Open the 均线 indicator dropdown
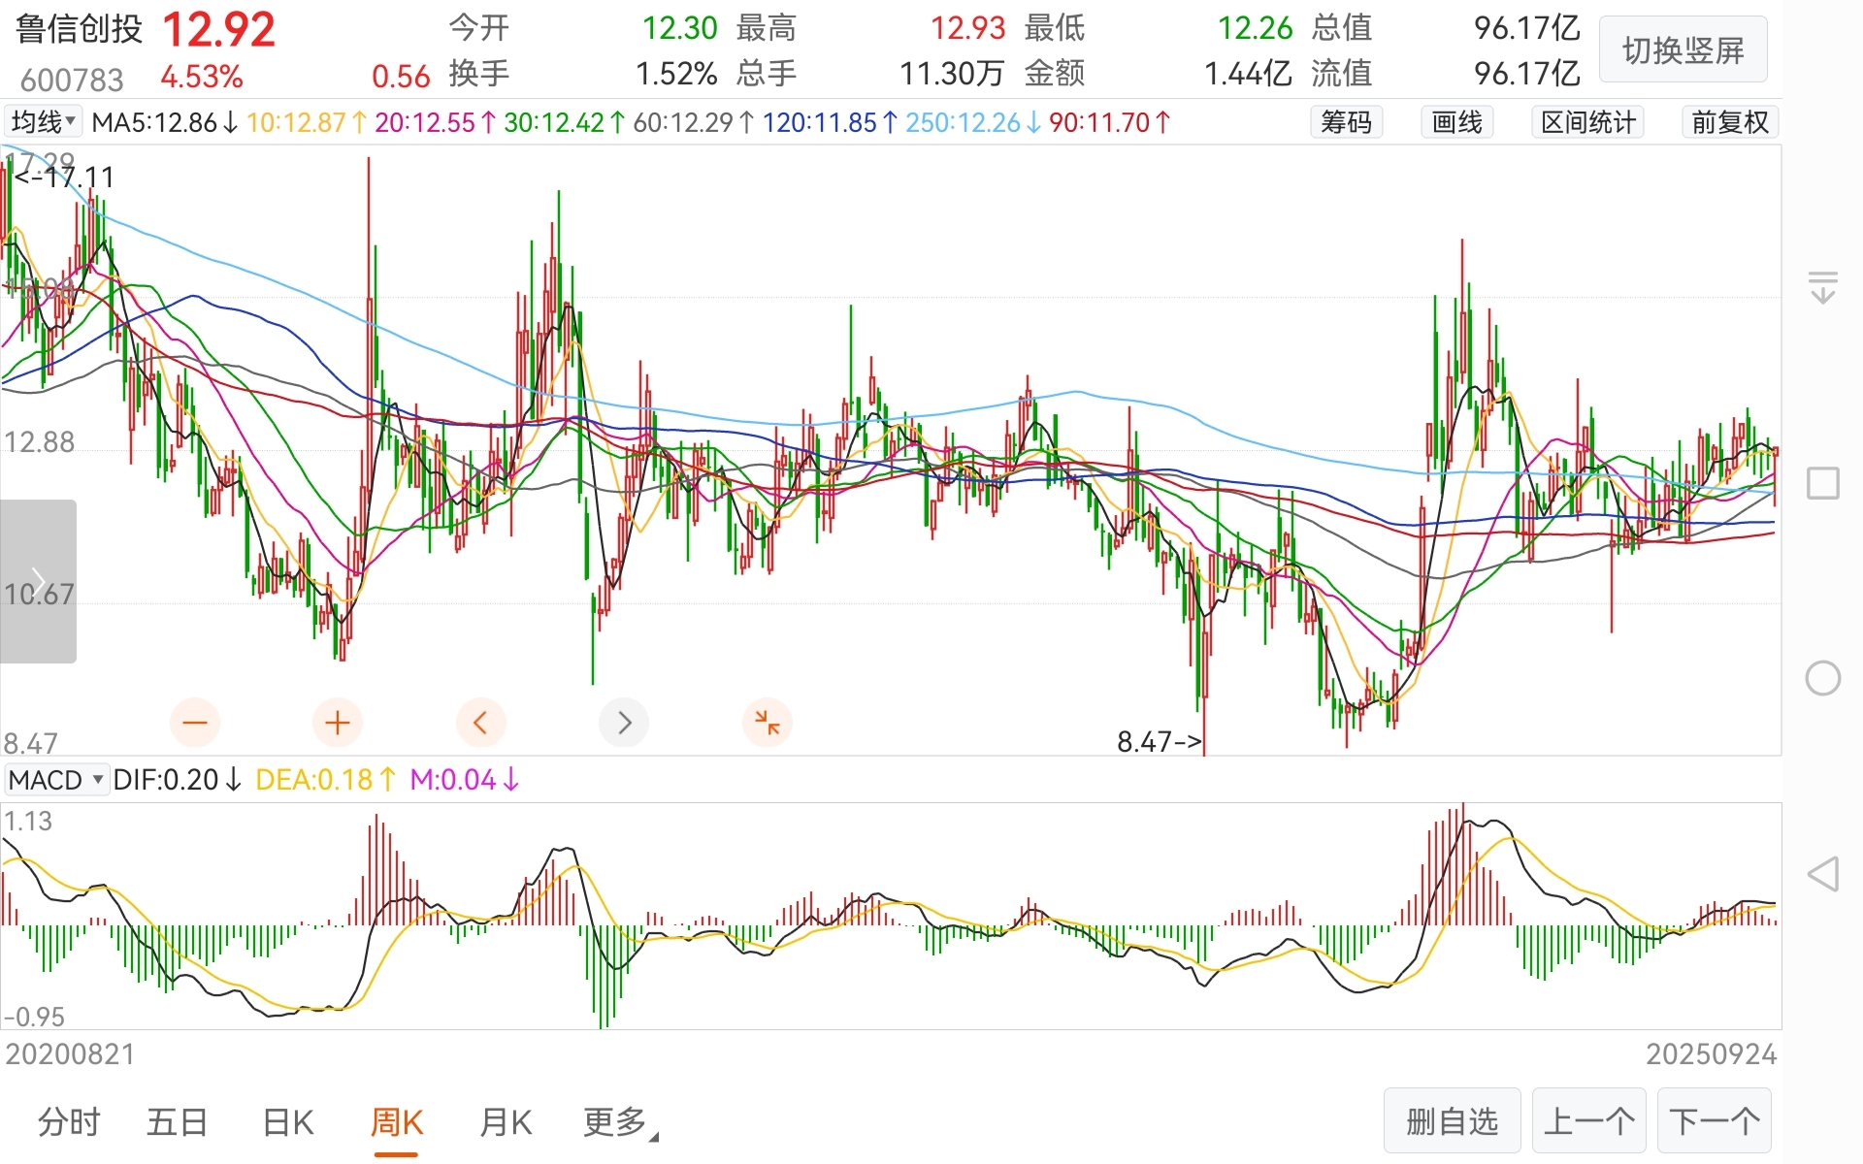The height and width of the screenshot is (1164, 1863). click(43, 122)
